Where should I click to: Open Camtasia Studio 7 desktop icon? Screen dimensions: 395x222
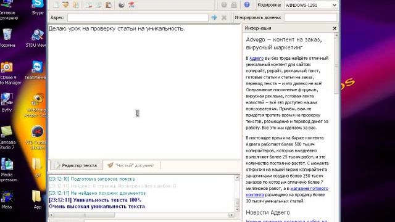click(x=7, y=138)
